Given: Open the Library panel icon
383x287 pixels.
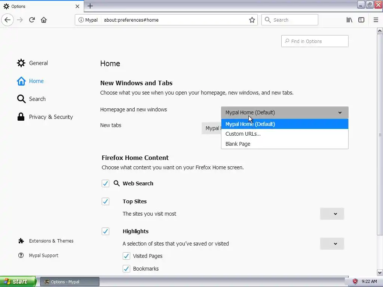Looking at the screenshot, I should point(349,20).
